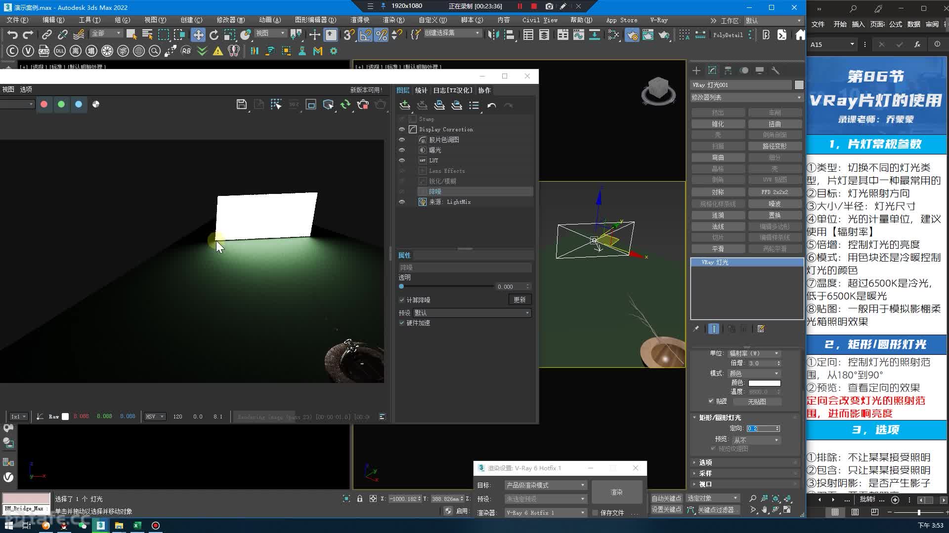Image resolution: width=949 pixels, height=533 pixels.
Task: Open the 模式 颜色 dropdown
Action: (x=754, y=374)
